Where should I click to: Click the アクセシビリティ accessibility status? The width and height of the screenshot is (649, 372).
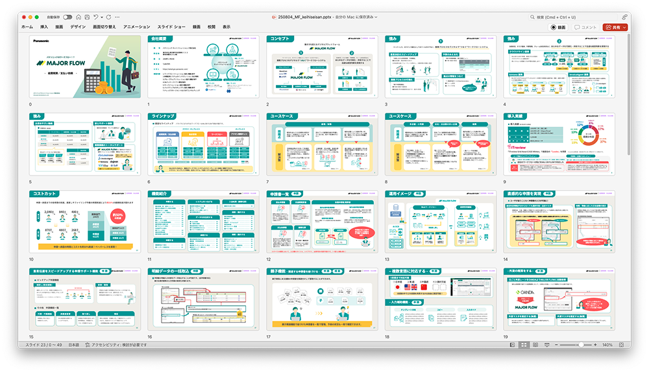pos(116,345)
